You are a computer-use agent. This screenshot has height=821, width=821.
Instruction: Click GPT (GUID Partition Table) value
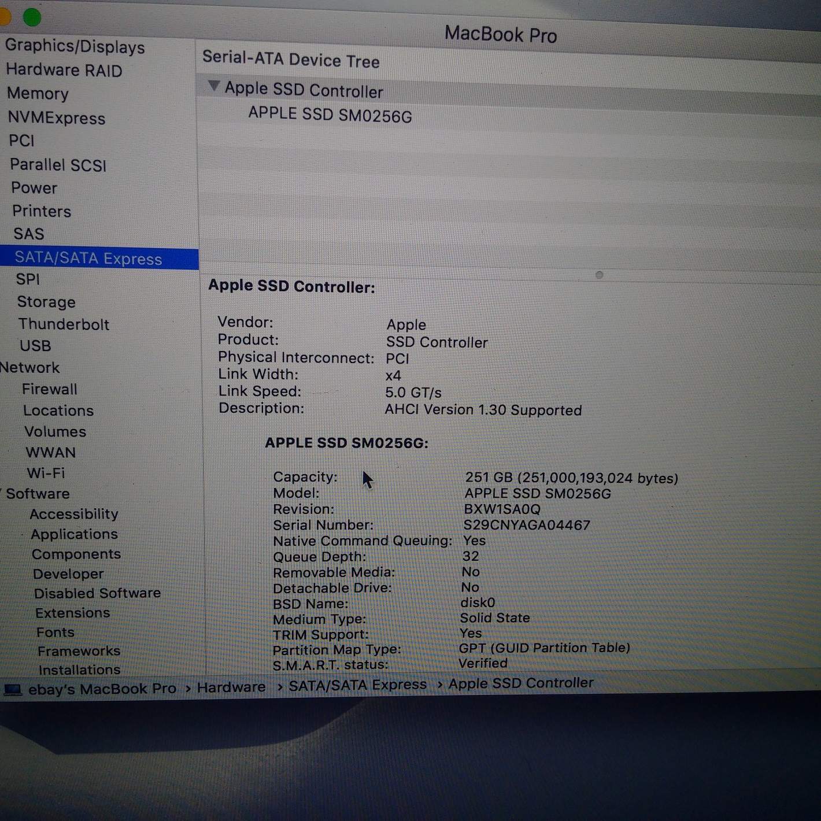click(544, 648)
